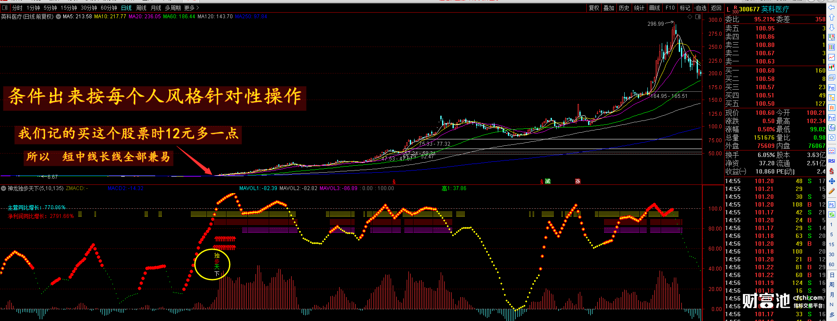The height and width of the screenshot is (321, 837).
Task: Open the f(x) formula icon
Action: coord(832,128)
